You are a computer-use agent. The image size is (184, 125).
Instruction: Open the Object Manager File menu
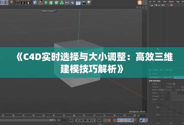click(154, 2)
